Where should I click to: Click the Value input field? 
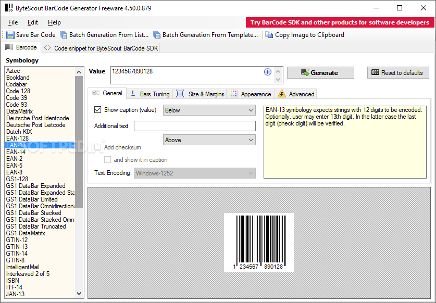(186, 75)
